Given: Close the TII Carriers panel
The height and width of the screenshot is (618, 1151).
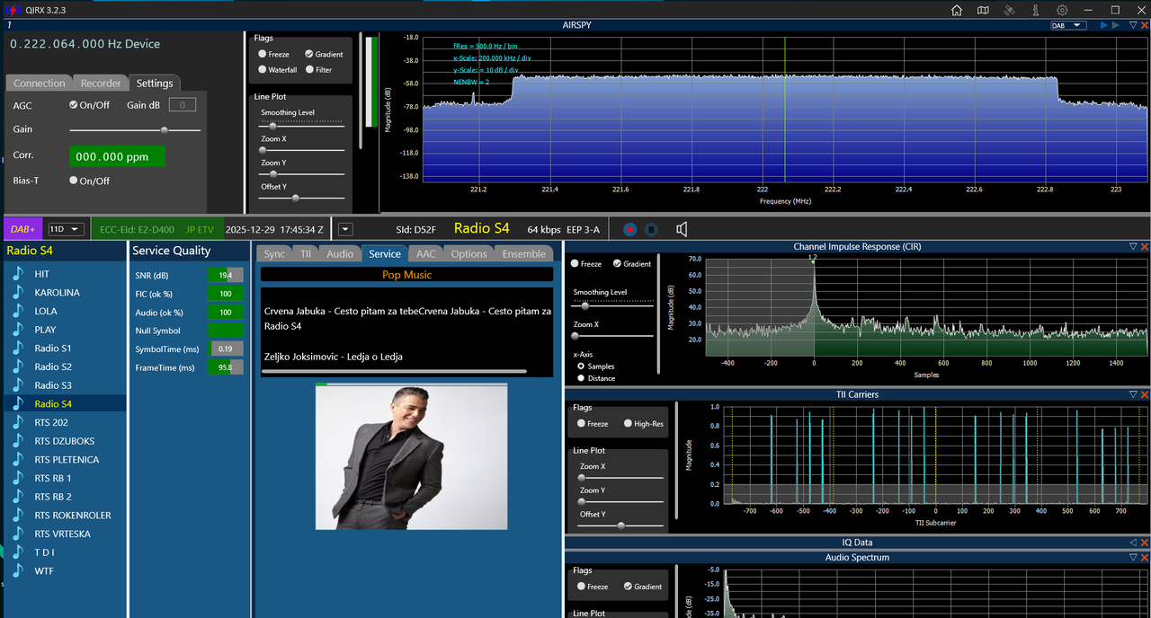Looking at the screenshot, I should [1145, 394].
